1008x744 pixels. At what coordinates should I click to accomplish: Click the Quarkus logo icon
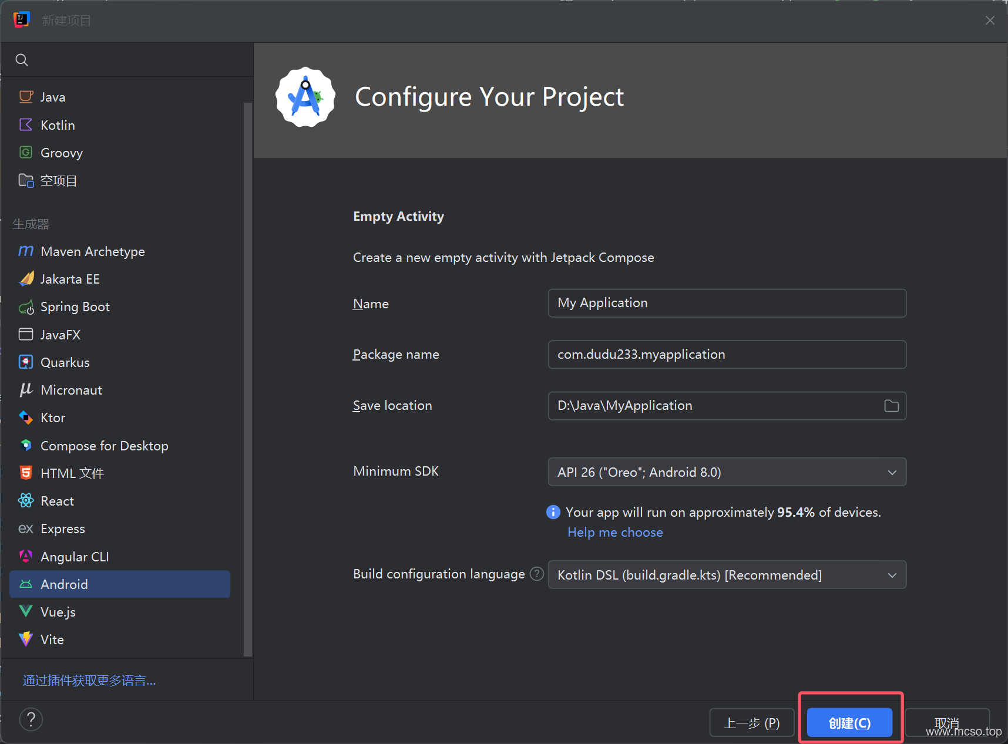(x=26, y=362)
